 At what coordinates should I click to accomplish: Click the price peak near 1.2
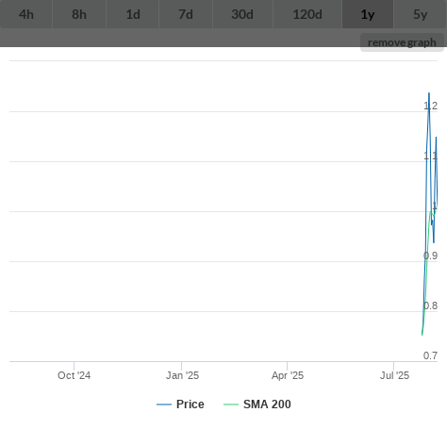(429, 93)
